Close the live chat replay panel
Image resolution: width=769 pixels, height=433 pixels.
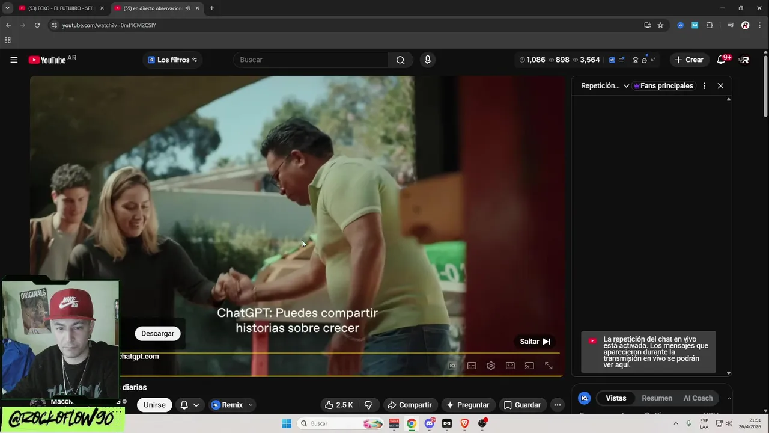coord(720,86)
